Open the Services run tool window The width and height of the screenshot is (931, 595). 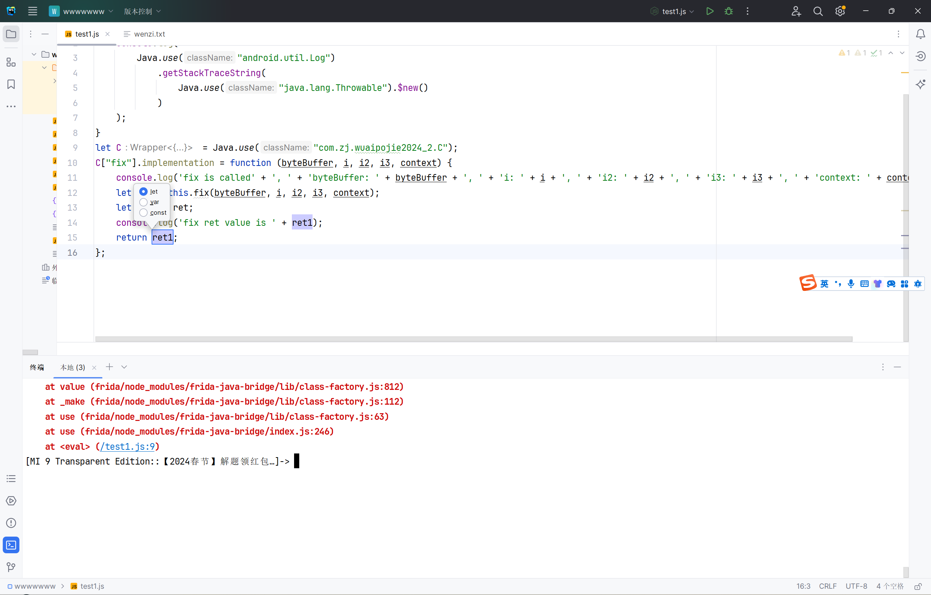pyautogui.click(x=11, y=501)
